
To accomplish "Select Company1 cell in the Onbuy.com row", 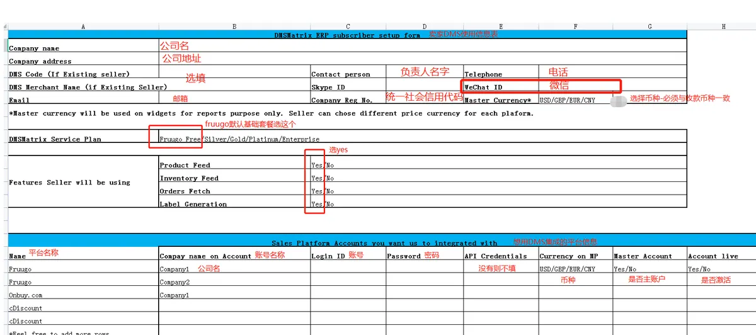I will [234, 293].
